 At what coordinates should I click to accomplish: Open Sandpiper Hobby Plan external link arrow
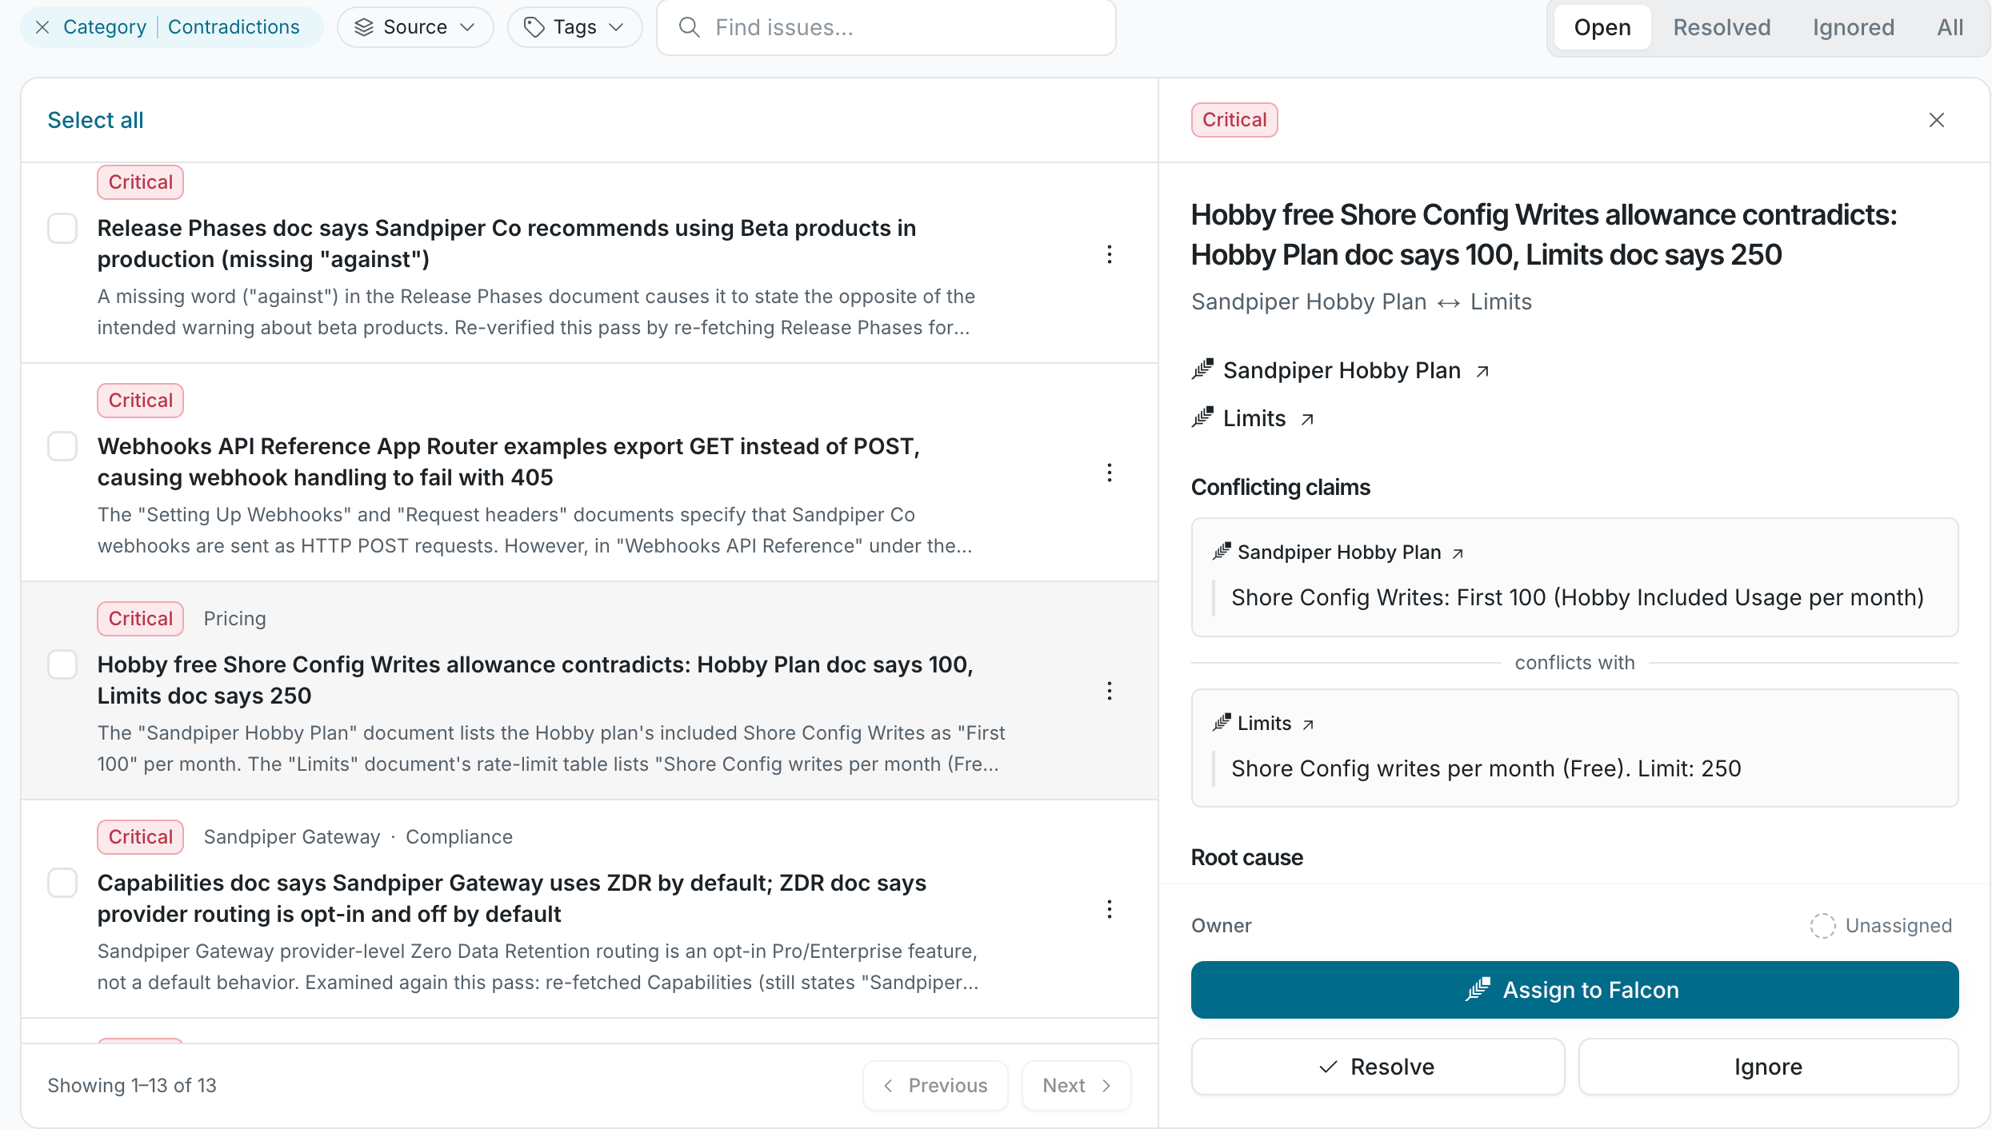tap(1482, 371)
